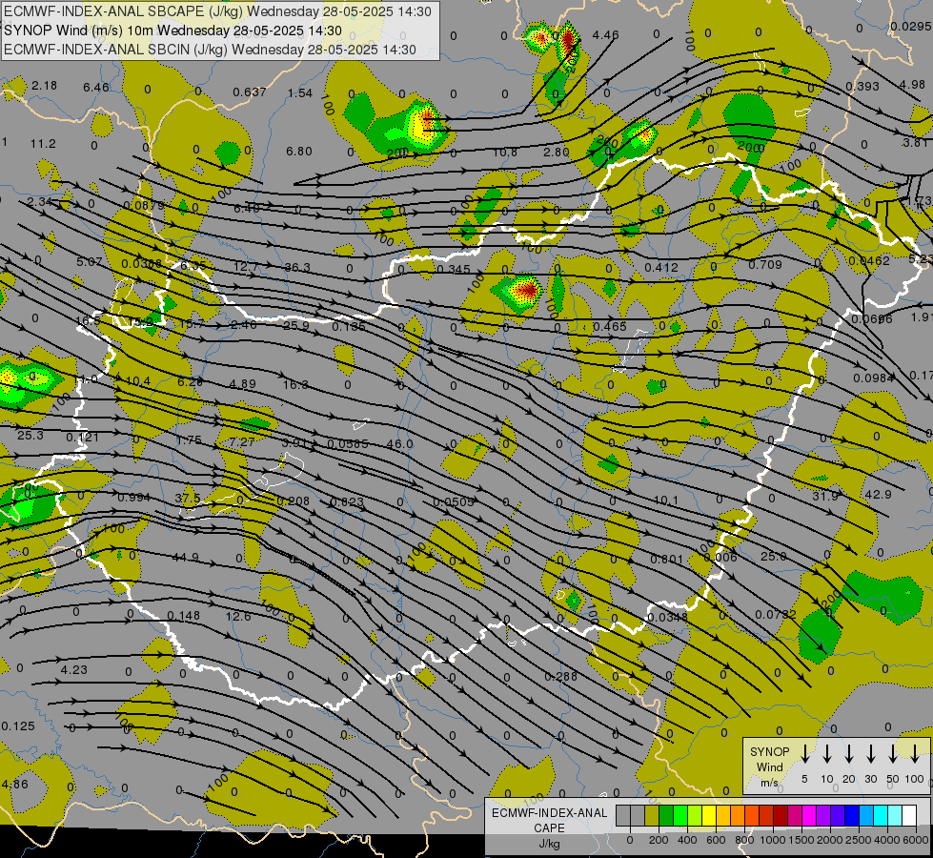Click the map value 6.80
The image size is (933, 858).
[298, 152]
